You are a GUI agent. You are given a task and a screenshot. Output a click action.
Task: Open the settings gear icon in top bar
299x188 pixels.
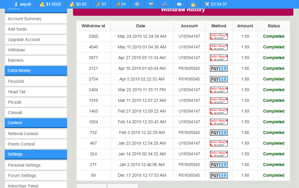137,4
